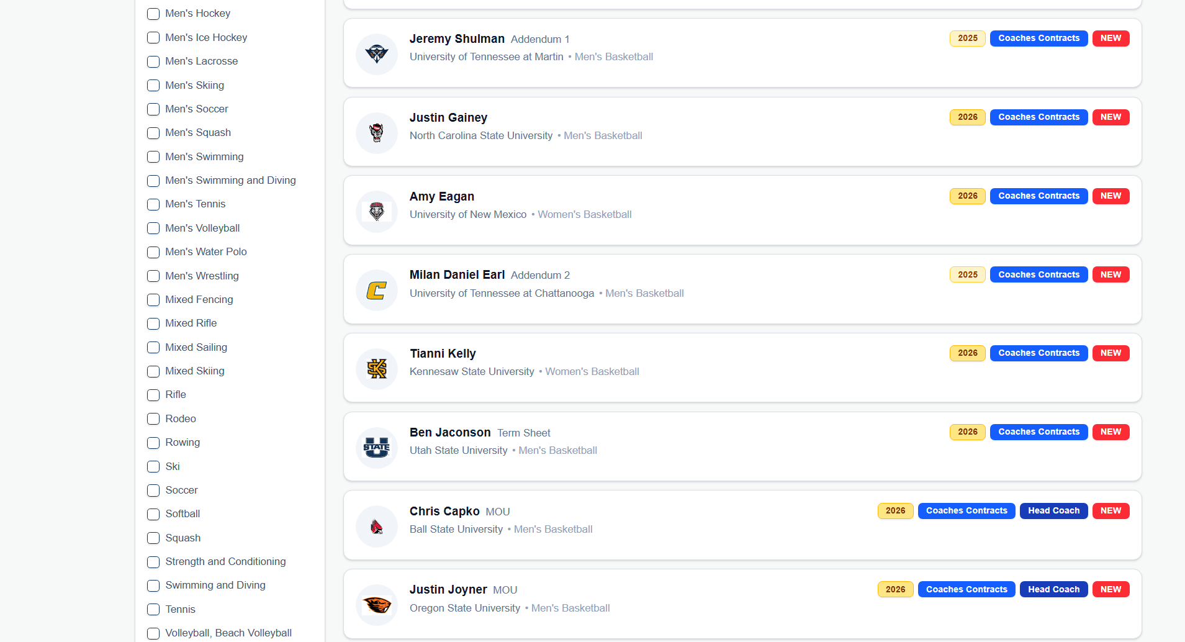Click the Utah State logo icon
The height and width of the screenshot is (642, 1185).
376,448
